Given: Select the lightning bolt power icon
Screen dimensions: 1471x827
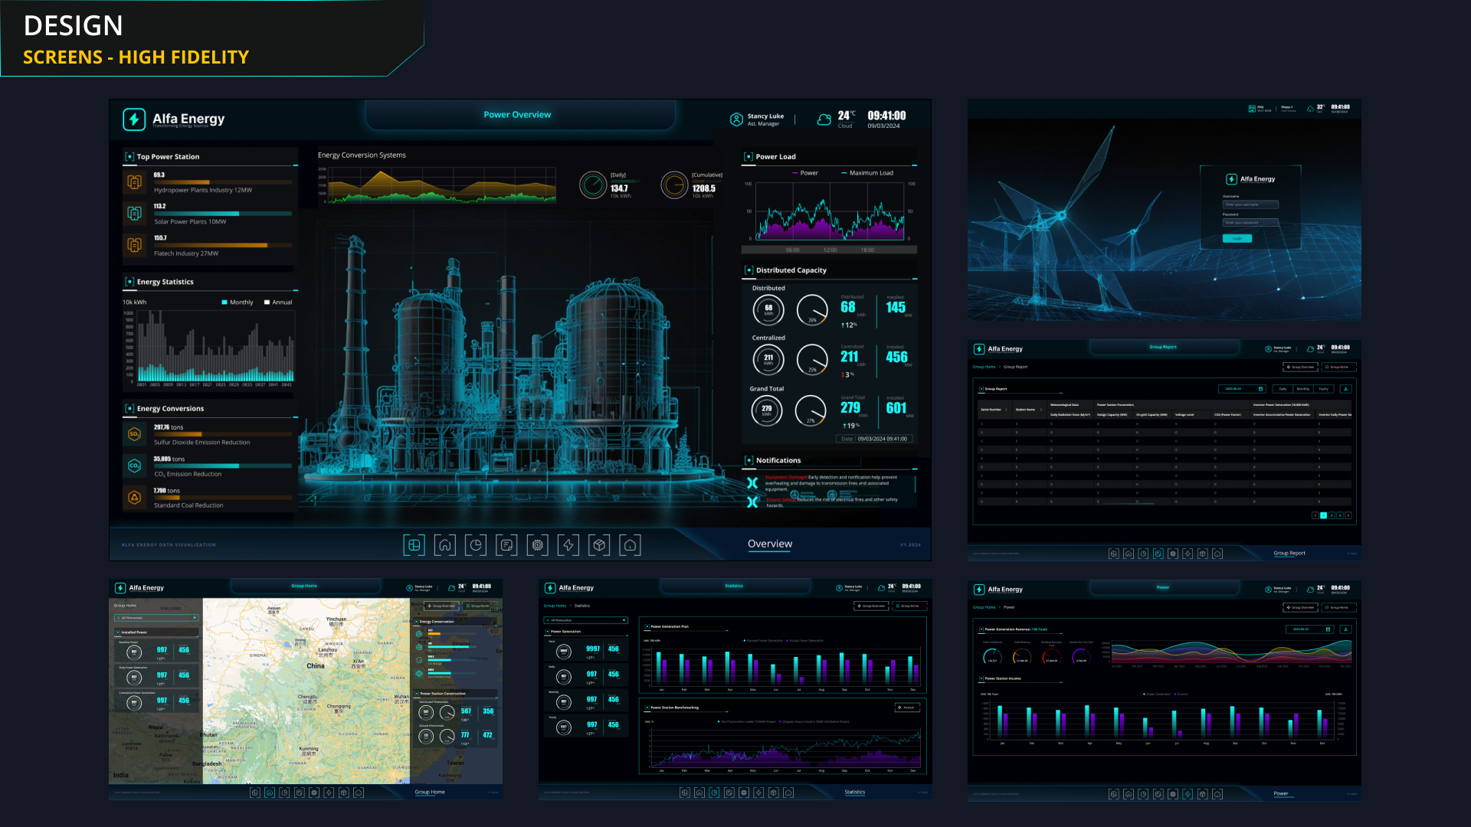Looking at the screenshot, I should [x=568, y=545].
